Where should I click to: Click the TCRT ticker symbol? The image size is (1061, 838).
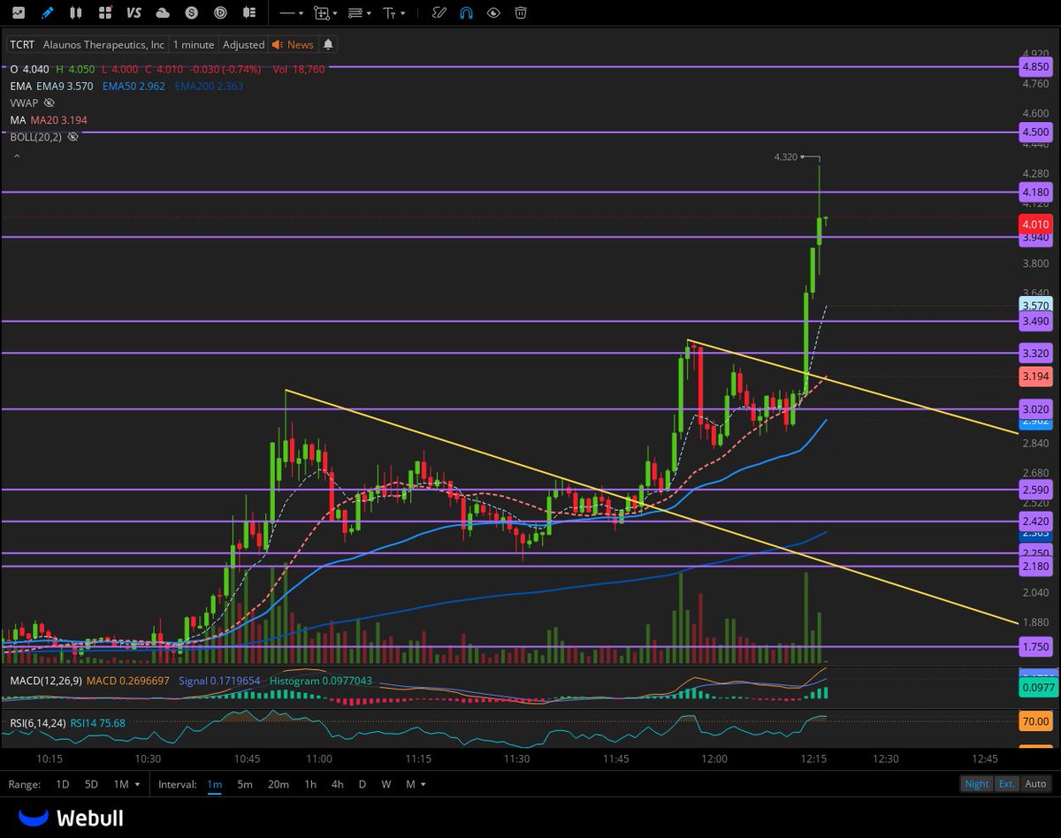tap(23, 44)
